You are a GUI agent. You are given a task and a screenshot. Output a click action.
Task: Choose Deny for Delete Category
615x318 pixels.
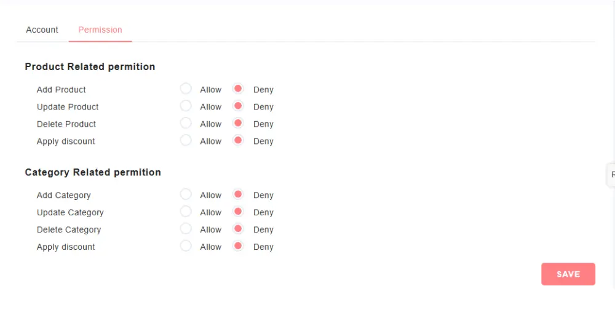coord(238,229)
